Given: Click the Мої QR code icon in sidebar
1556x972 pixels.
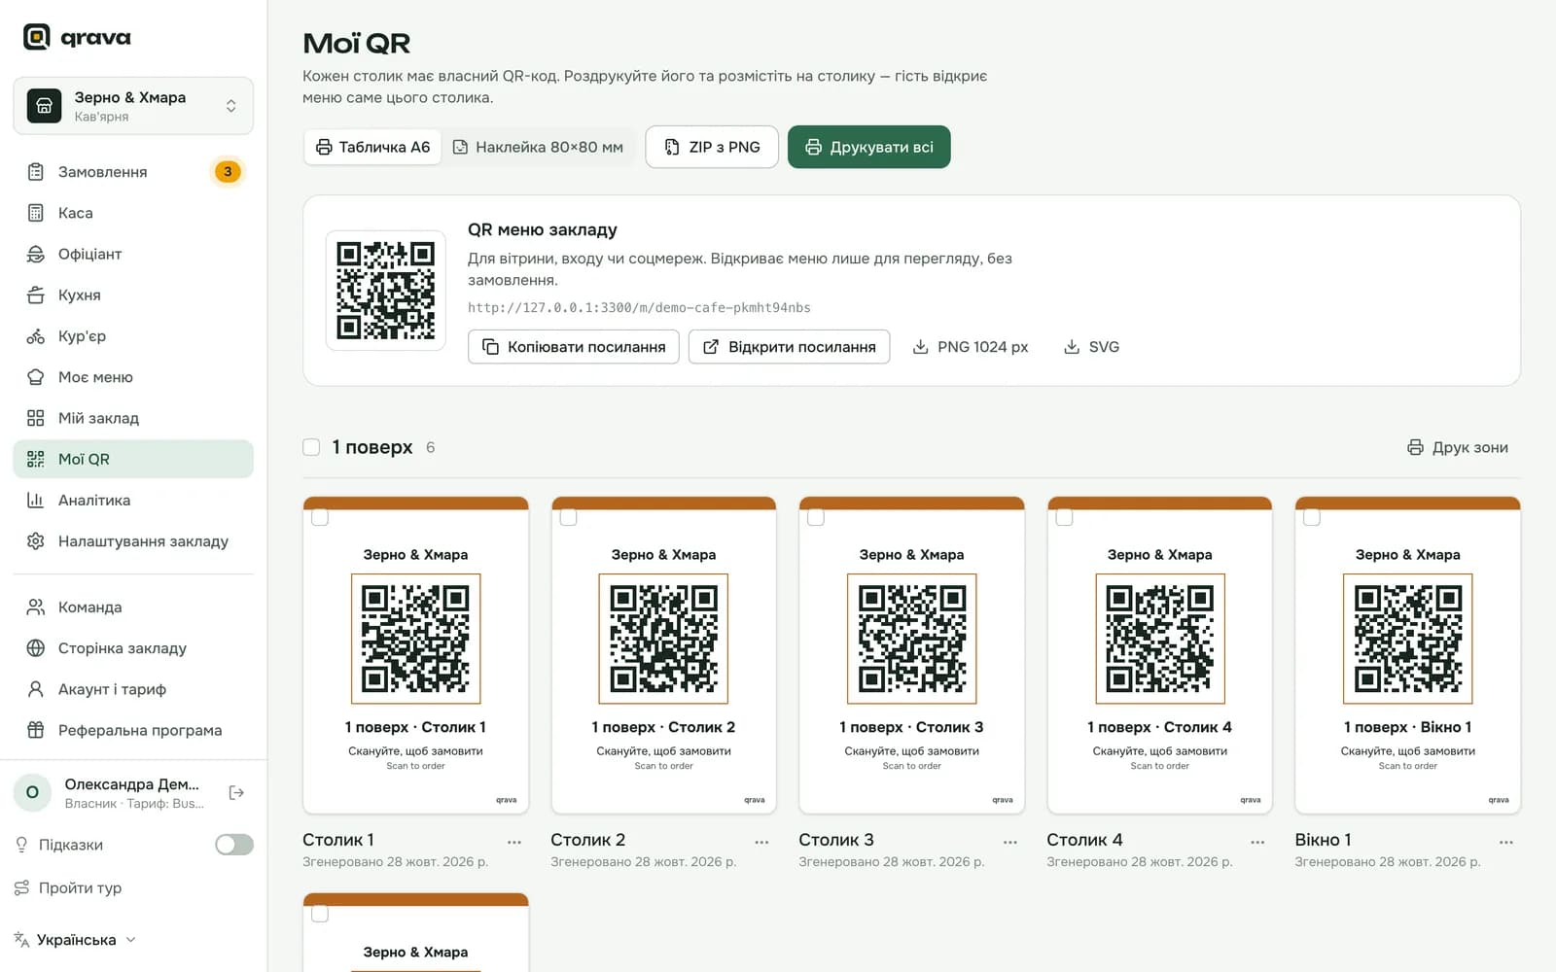Looking at the screenshot, I should [x=36, y=459].
